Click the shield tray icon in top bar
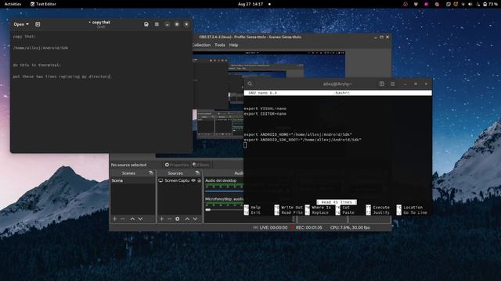Screen dimensions: 501x281 click(x=416, y=4)
